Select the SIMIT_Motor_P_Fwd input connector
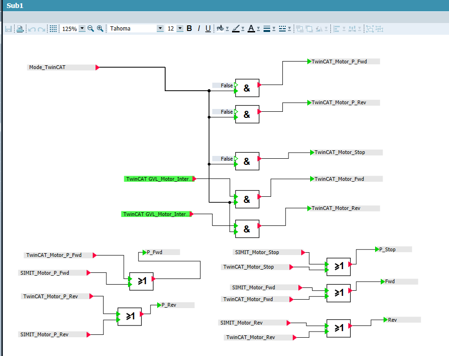The width and height of the screenshot is (449, 356). [x=55, y=273]
